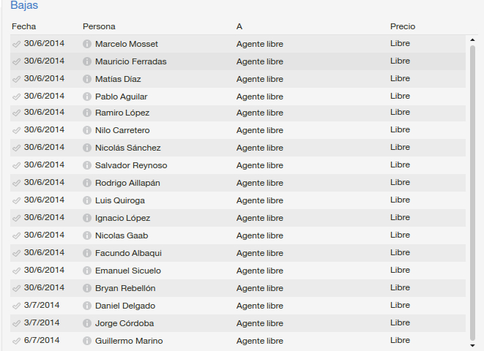Open the Bajas section heading link
Viewport: 484px width, 351px height.
tap(24, 5)
